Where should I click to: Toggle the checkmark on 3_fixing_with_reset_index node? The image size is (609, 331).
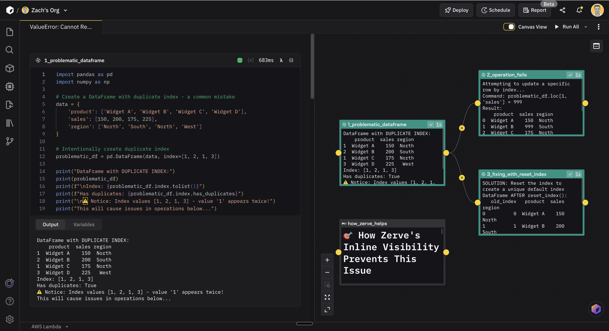coord(570,174)
